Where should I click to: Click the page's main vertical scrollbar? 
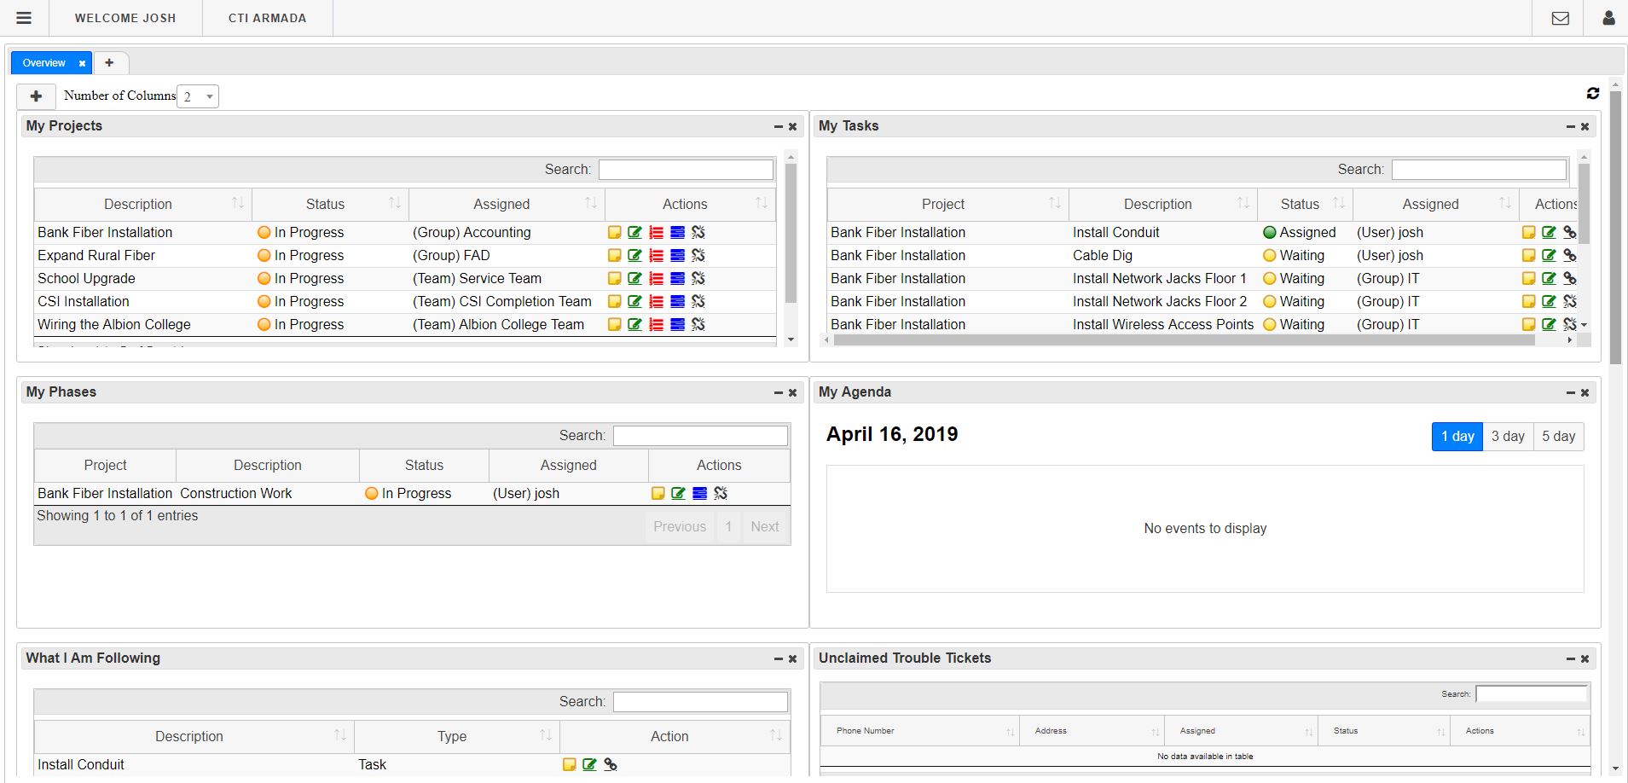1615,227
